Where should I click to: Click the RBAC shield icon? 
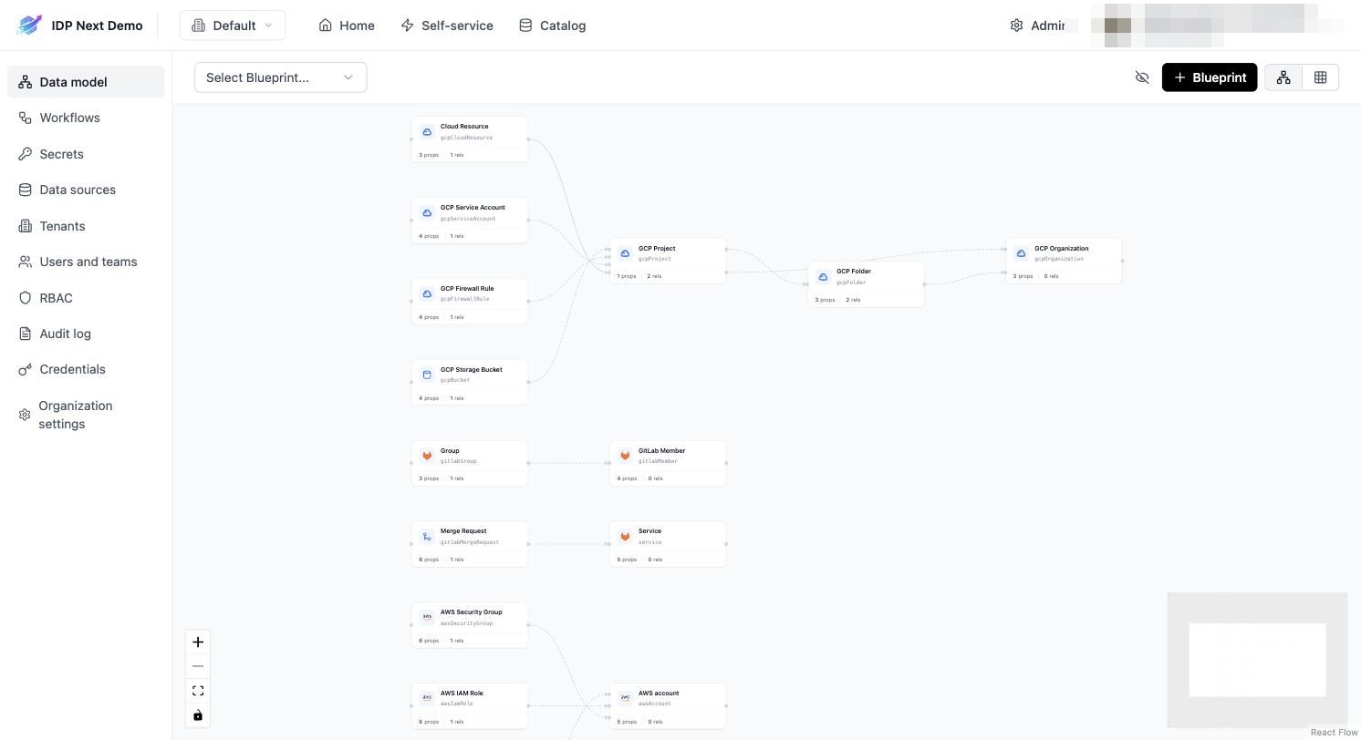click(25, 298)
